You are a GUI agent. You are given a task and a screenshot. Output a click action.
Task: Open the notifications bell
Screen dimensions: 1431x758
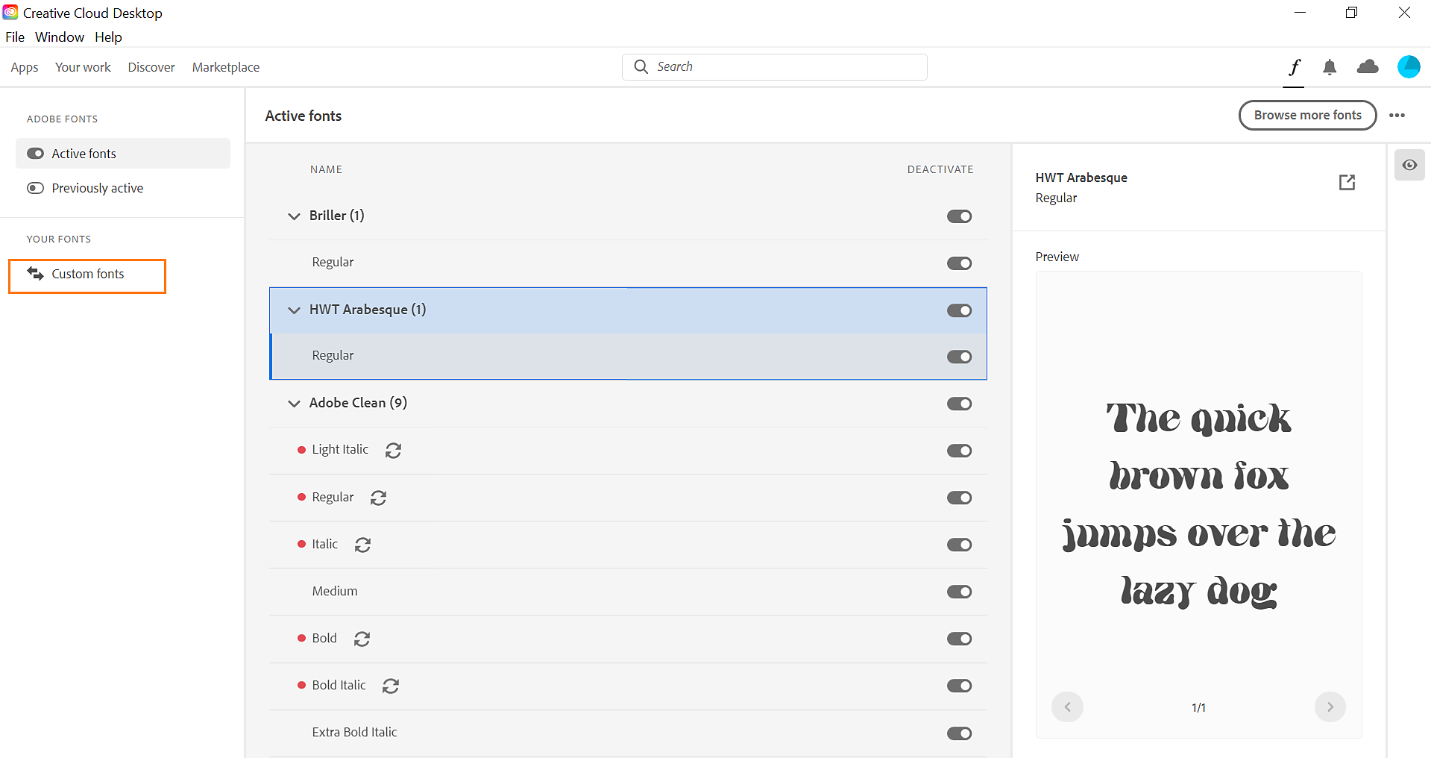[x=1330, y=67]
